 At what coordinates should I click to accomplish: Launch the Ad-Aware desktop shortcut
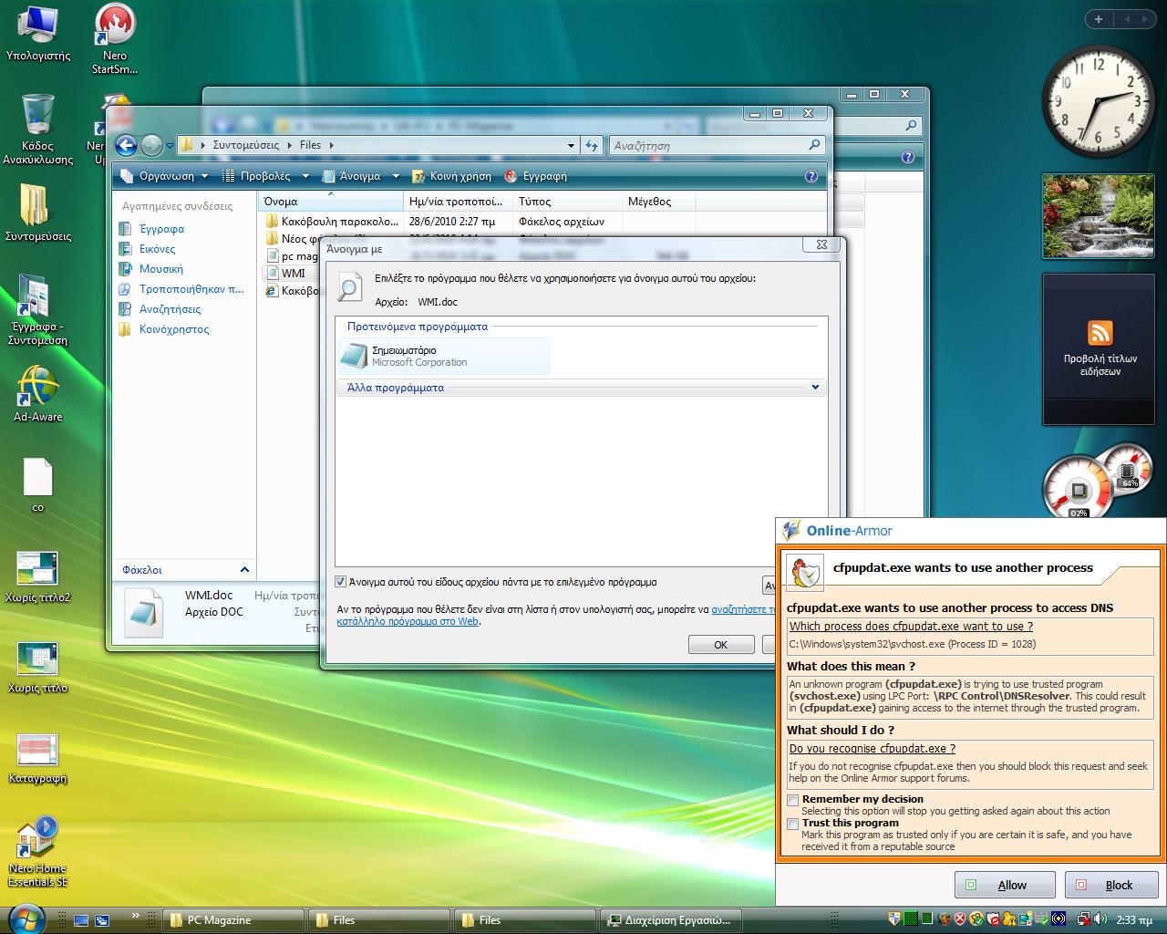(37, 393)
